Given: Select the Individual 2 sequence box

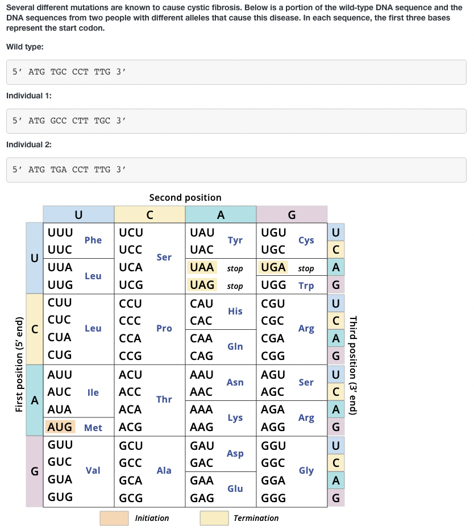Looking at the screenshot, I should tap(236, 169).
